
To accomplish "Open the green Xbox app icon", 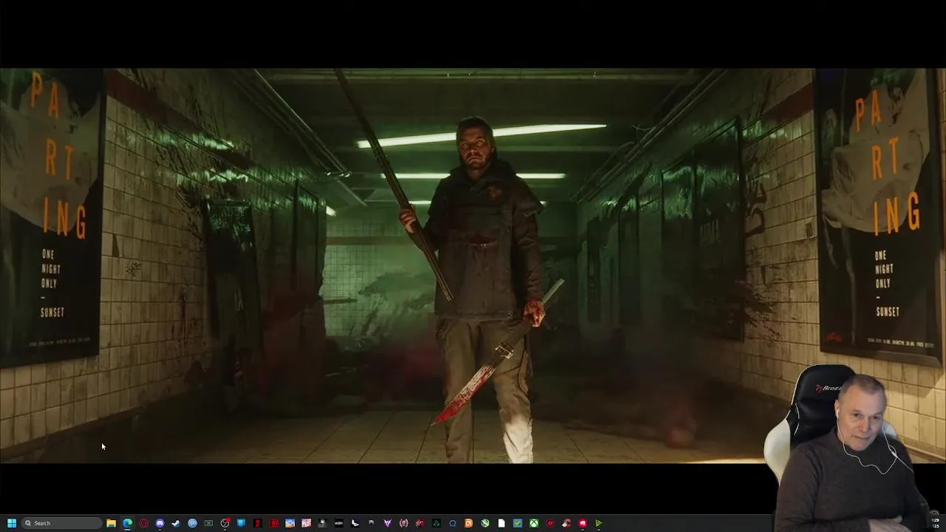I will click(x=534, y=523).
